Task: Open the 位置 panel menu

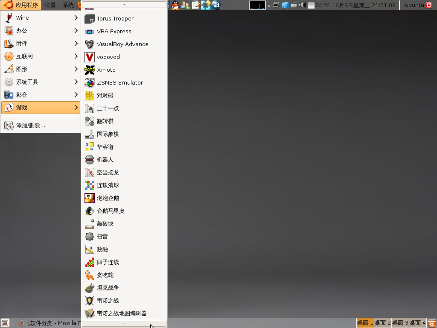Action: [x=50, y=5]
